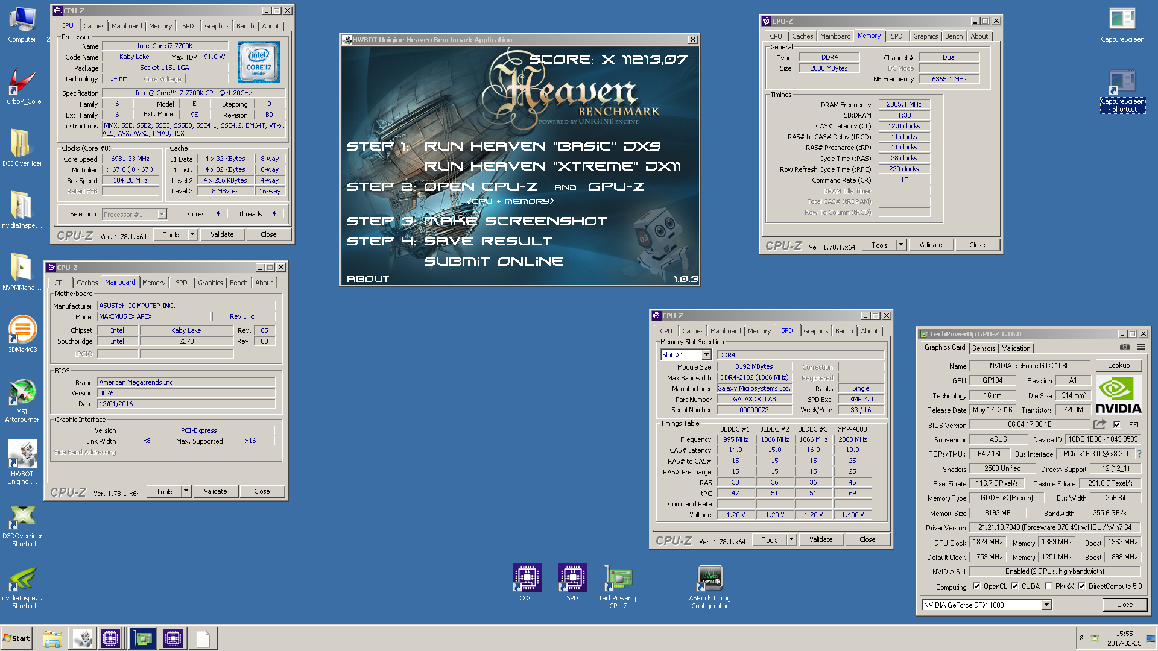1158x651 pixels.
Task: Launch the 3DMark03 desktop icon
Action: [x=22, y=335]
